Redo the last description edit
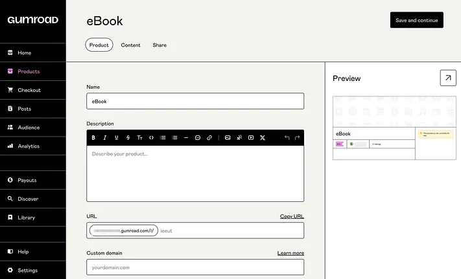 [x=297, y=138]
